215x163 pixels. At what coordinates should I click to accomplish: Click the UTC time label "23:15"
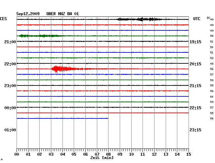(195, 130)
